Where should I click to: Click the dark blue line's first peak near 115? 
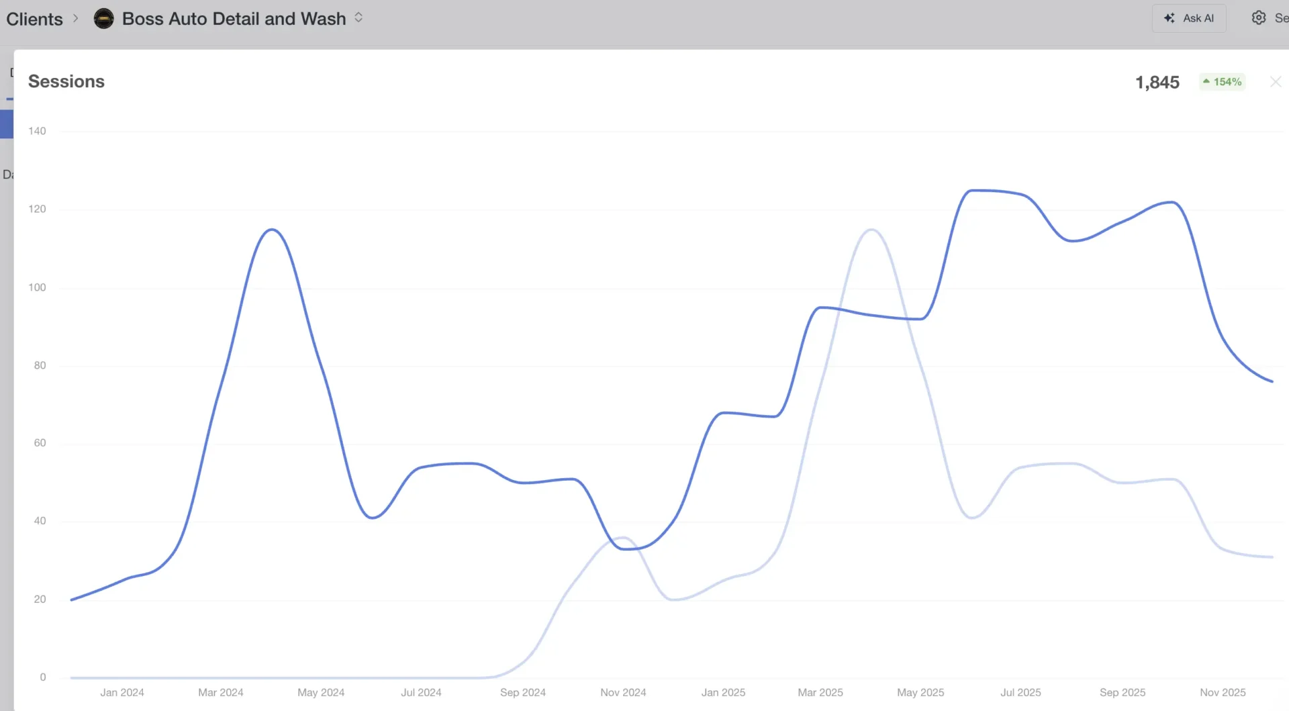pos(271,230)
